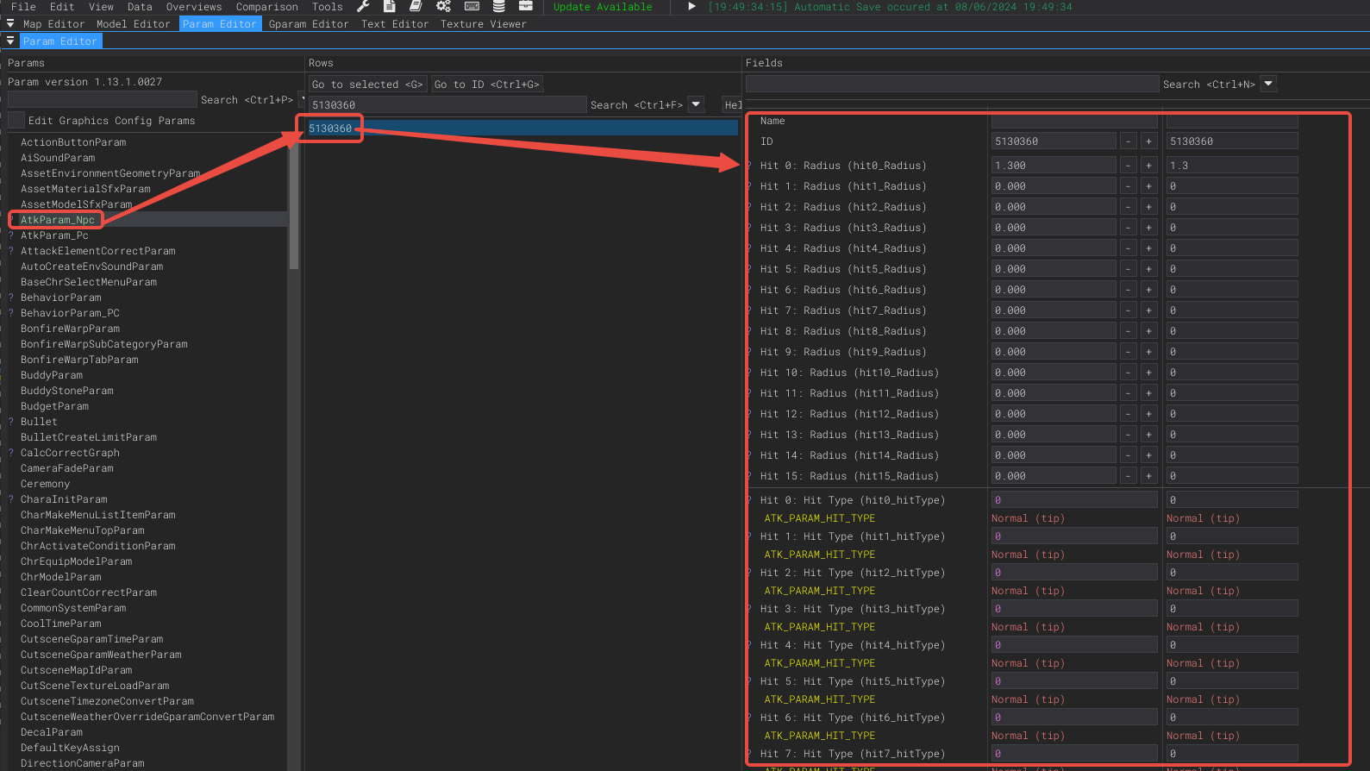Click the Help button beside the Rows search
The width and height of the screenshot is (1370, 771).
click(x=732, y=104)
